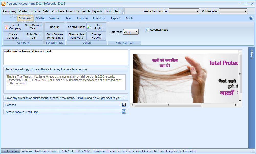
Task: Click the Notepad save floppy disk icon
Action: click(x=124, y=105)
